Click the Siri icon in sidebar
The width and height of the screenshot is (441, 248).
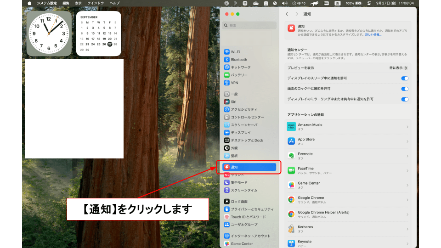tap(227, 101)
